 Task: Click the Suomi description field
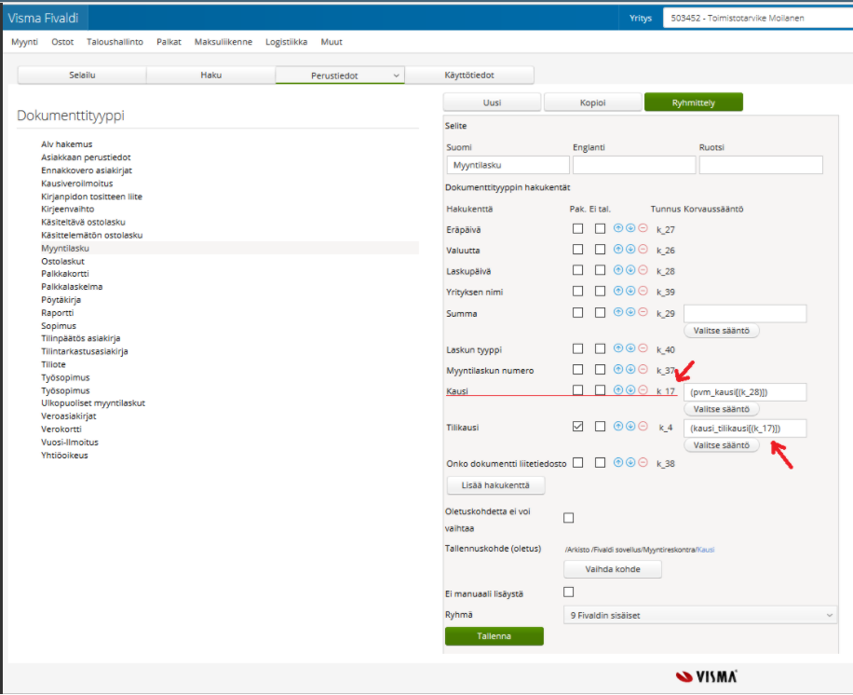[508, 165]
